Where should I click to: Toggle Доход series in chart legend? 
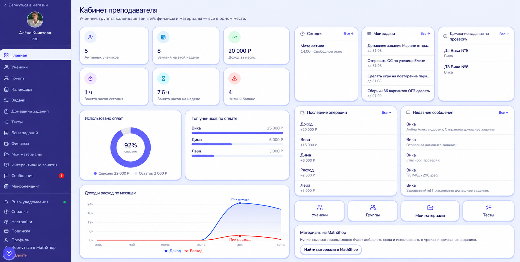172,251
